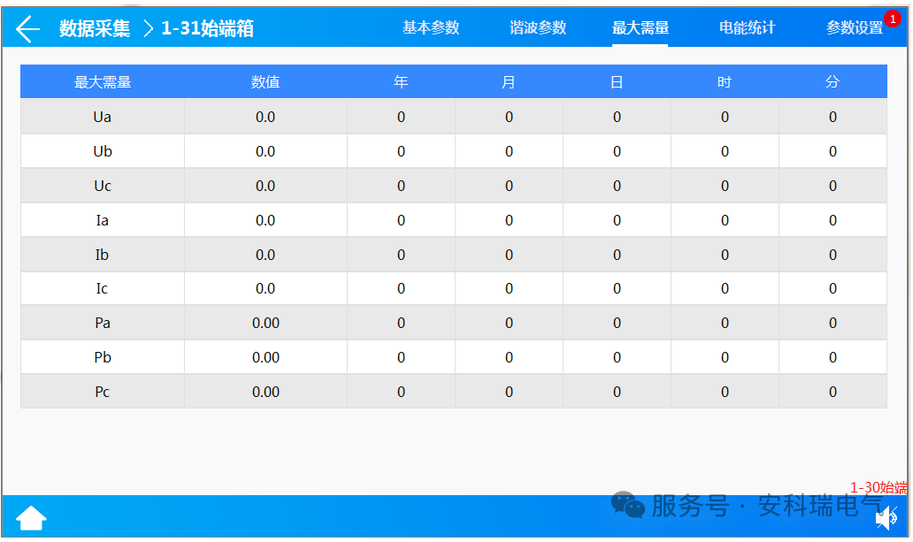Click the Ic value 0.0 cell
Screen dimensions: 913x542
coord(265,289)
